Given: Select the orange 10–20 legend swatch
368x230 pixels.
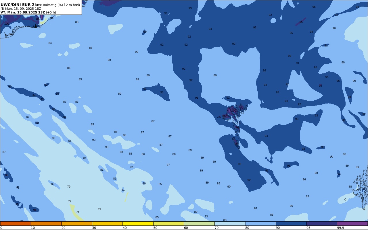Looking at the screenshot, I should coord(46,223).
